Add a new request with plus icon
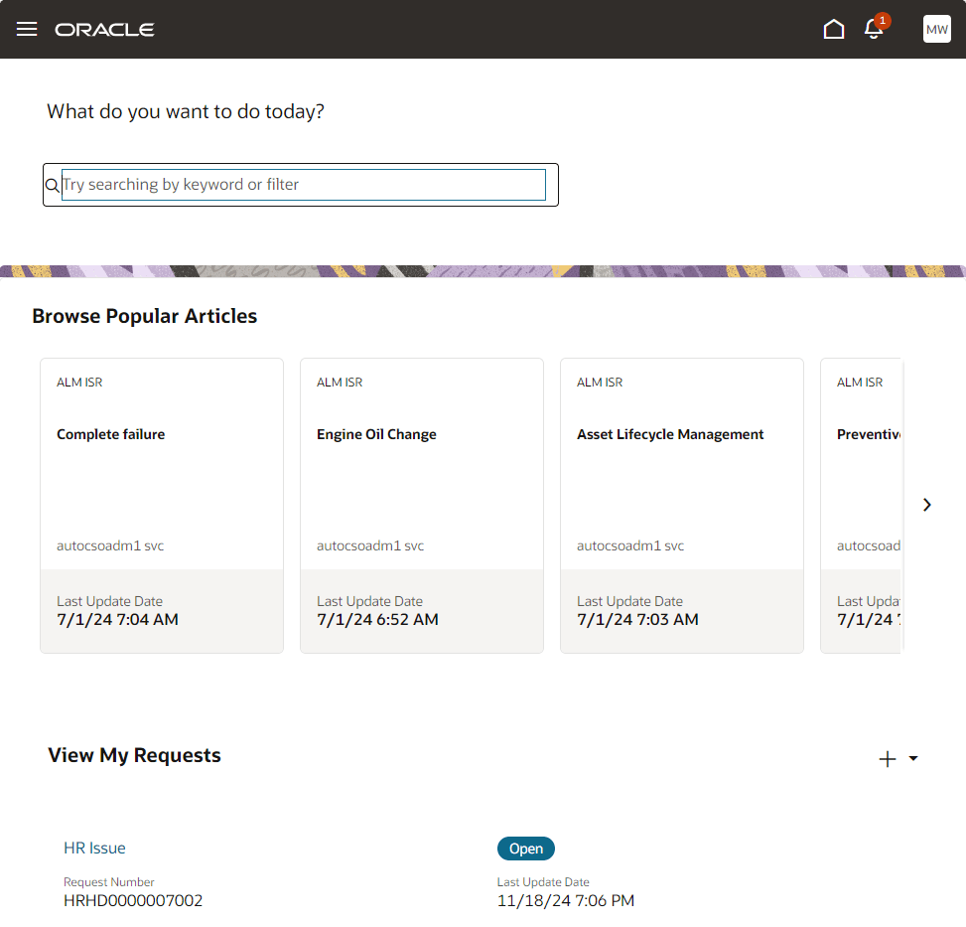966x927 pixels. click(888, 759)
